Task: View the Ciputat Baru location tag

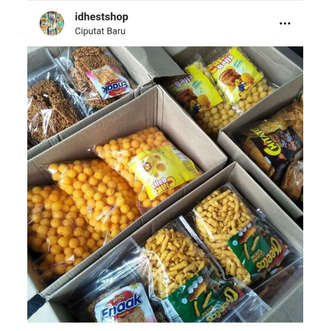Action: click(100, 31)
